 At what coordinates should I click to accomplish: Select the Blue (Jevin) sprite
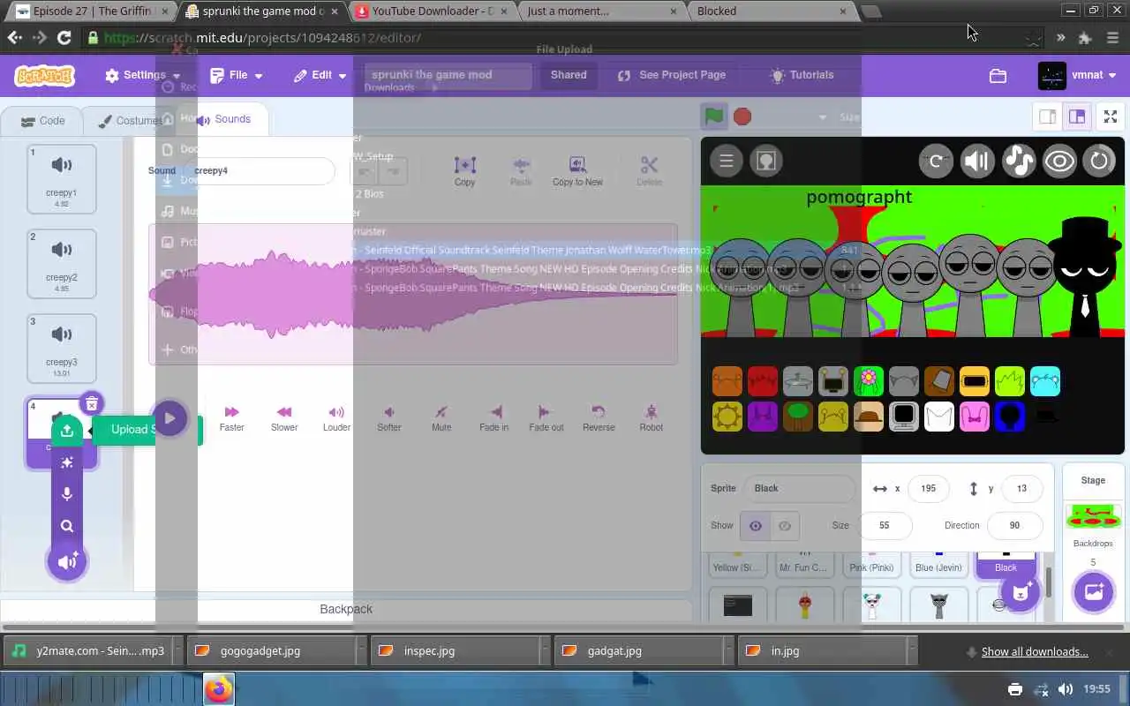(x=938, y=565)
